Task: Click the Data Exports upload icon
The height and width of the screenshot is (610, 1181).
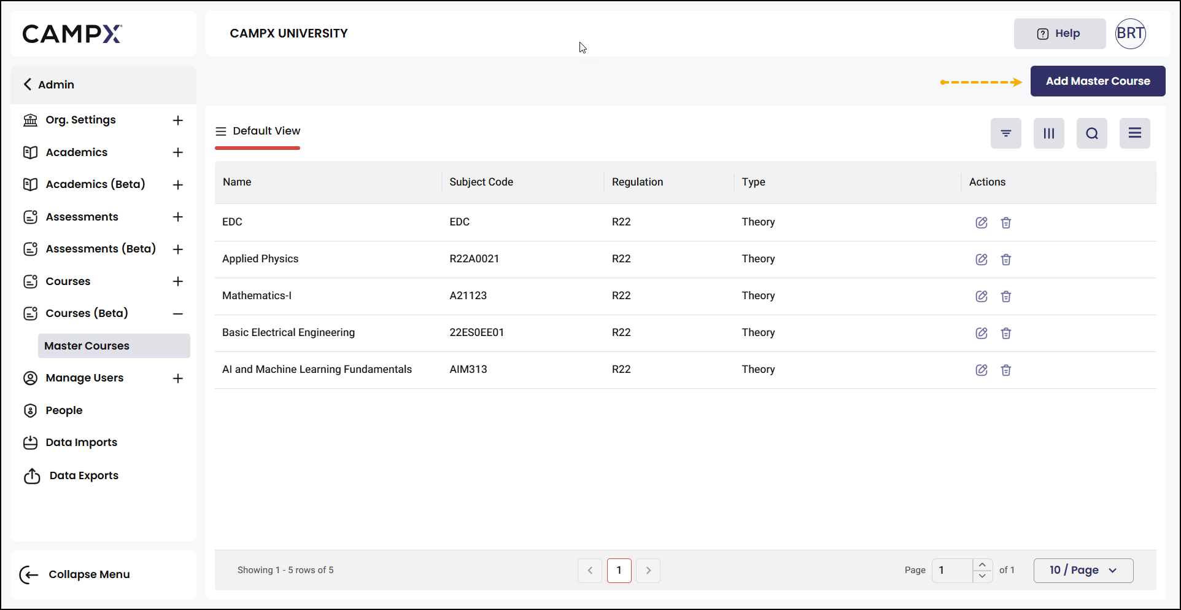Action: point(32,475)
